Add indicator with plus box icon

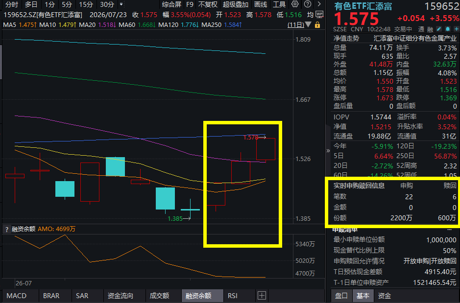tap(262, 295)
